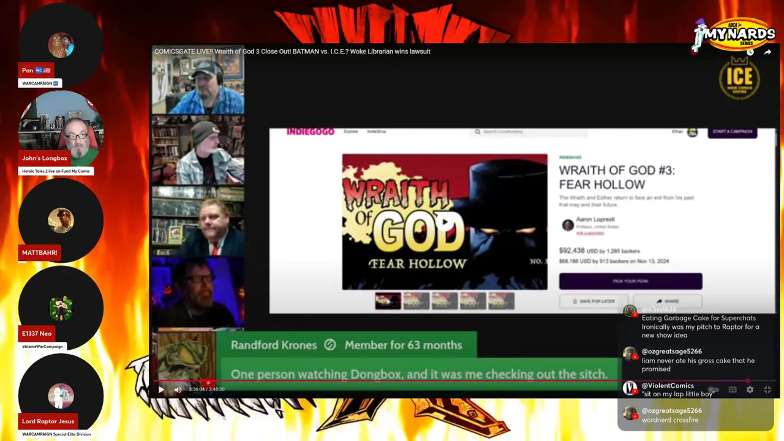Viewport: 784px width, 441px height.
Task: Select the third campaign gallery thumbnail
Action: click(445, 301)
